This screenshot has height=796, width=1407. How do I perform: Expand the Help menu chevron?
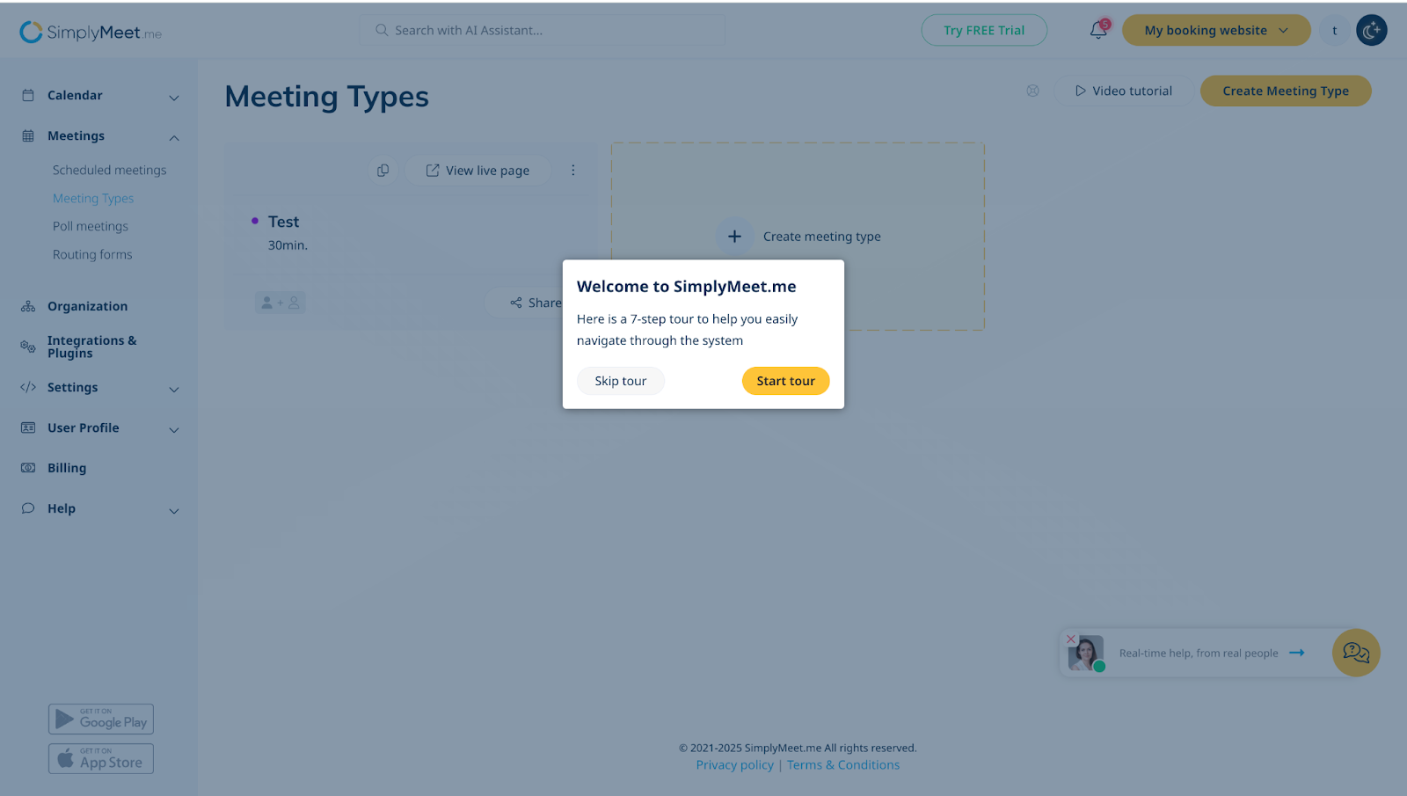pos(174,511)
